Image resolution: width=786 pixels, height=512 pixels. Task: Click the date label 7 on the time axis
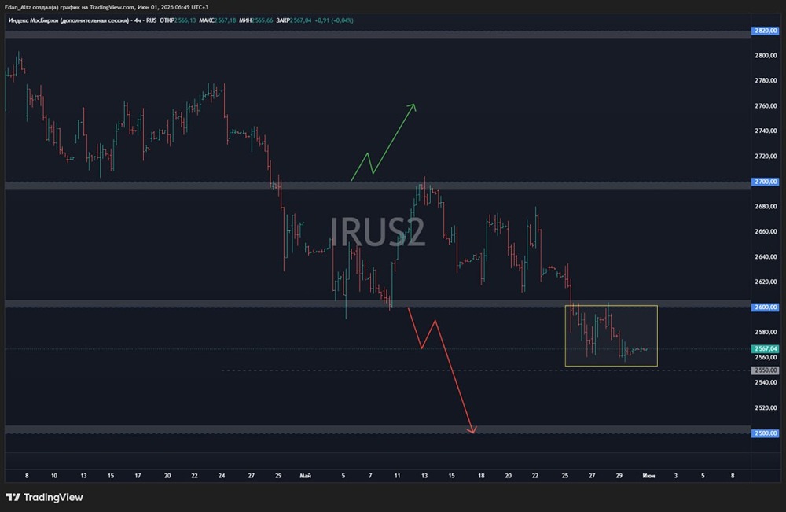point(370,475)
